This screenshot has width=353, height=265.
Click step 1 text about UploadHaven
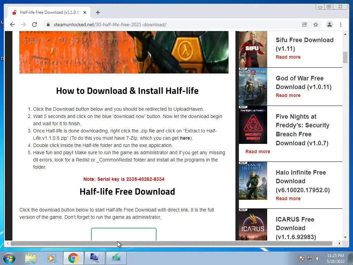[119, 109]
